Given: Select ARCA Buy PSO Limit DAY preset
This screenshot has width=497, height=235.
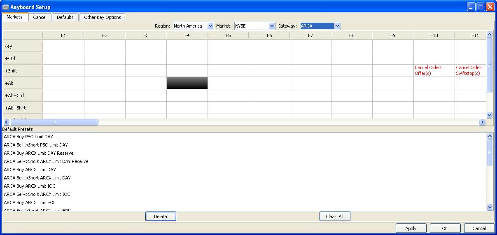Looking at the screenshot, I should [x=28, y=137].
